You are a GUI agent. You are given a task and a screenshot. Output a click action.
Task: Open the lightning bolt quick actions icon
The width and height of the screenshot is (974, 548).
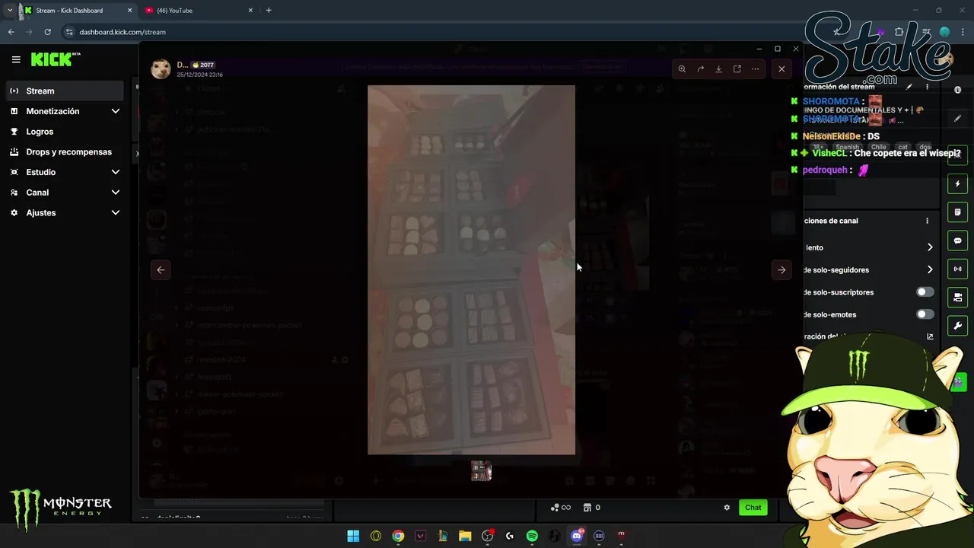(x=958, y=184)
